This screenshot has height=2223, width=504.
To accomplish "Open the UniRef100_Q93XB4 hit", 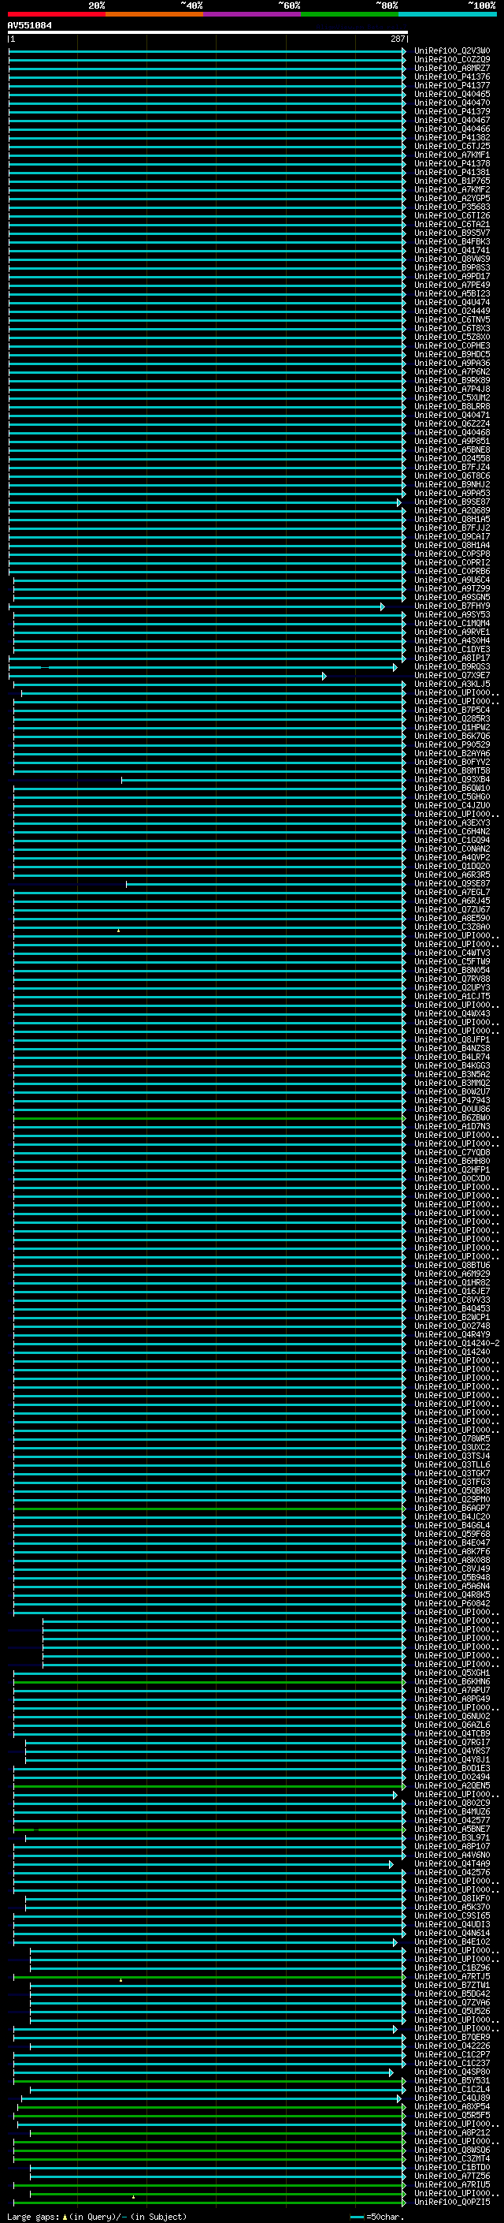I will (x=452, y=779).
